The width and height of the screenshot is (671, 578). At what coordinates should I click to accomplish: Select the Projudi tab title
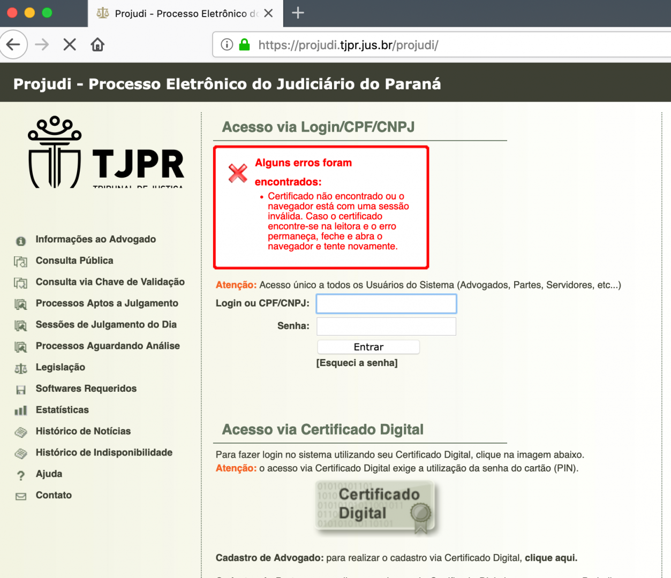coord(186,13)
